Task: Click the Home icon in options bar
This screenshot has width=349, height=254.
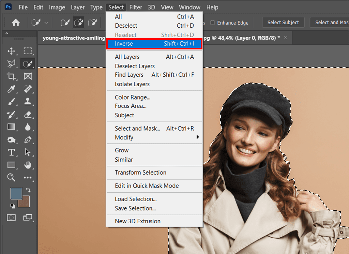Action: (x=16, y=23)
